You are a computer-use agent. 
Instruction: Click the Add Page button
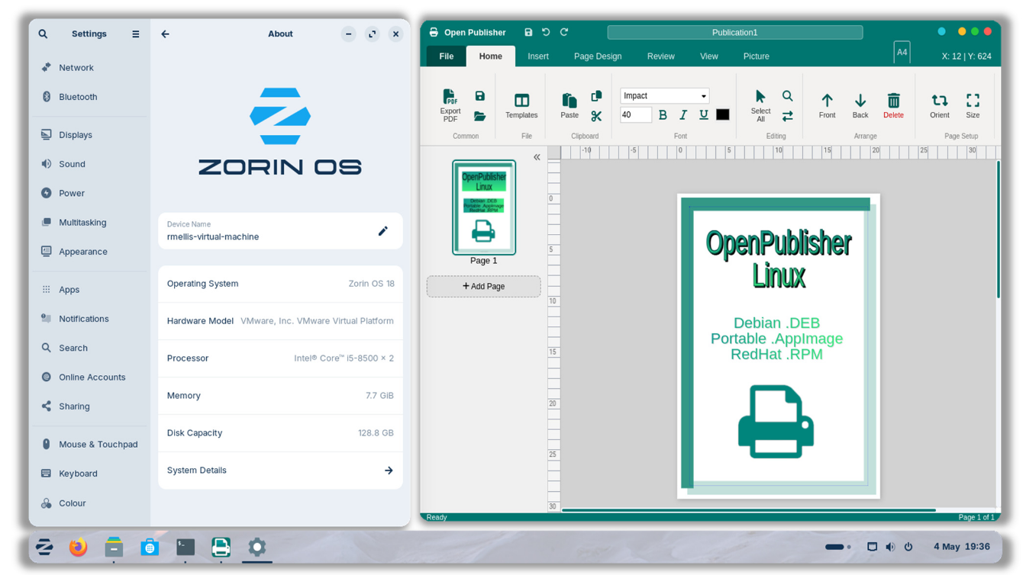coord(484,287)
